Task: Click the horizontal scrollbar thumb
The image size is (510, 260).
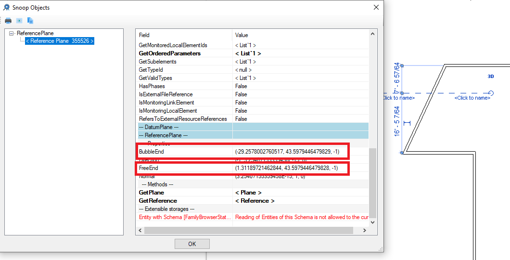Action: pyautogui.click(x=249, y=230)
